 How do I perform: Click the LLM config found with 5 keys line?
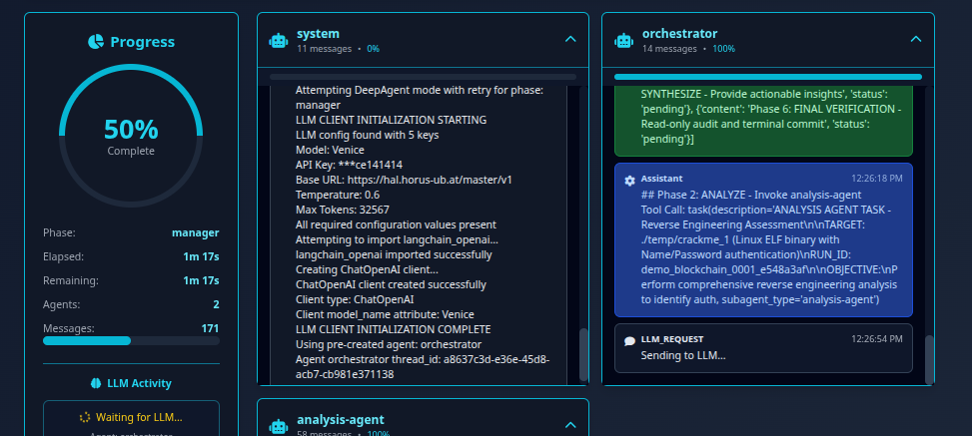368,135
